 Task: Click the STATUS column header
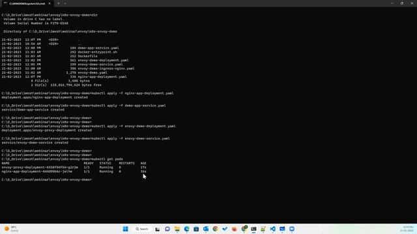(x=106, y=163)
